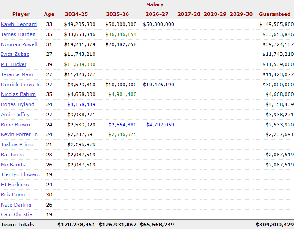294x229 pixels.
Task: Open Cam Christie player link
Action: 16,214
